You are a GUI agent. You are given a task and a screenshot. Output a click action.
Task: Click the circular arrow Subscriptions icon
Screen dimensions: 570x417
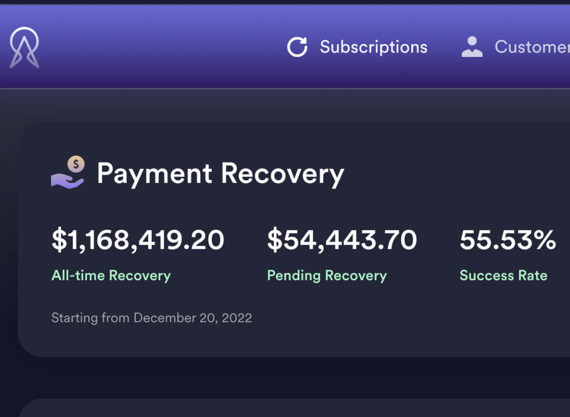pyautogui.click(x=297, y=47)
